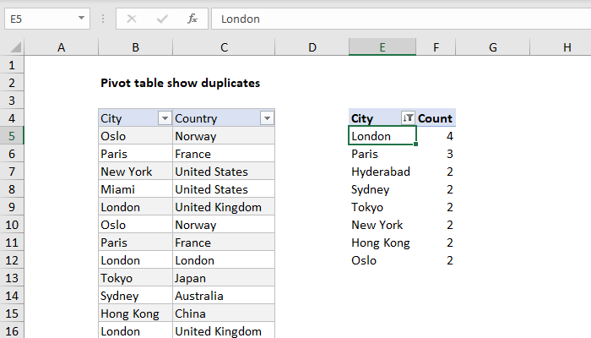Select row 9 header
This screenshot has width=591, height=338.
point(12,207)
